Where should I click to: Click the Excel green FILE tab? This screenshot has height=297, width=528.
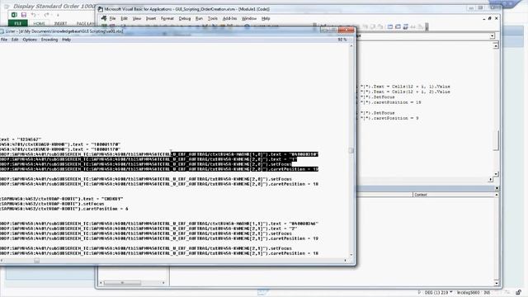(x=18, y=23)
